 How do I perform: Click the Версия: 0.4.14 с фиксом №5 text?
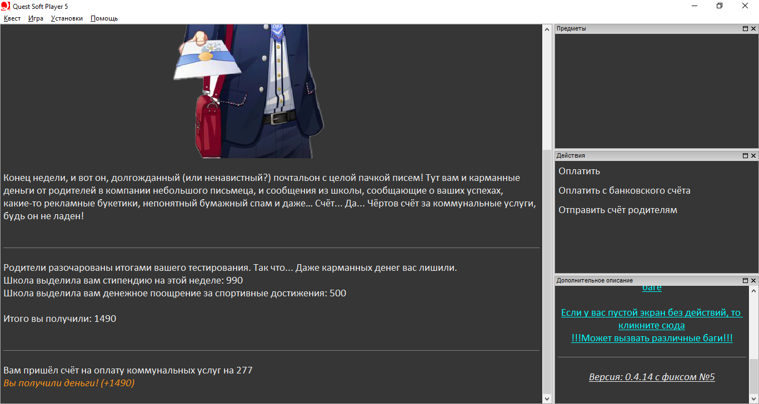[652, 377]
